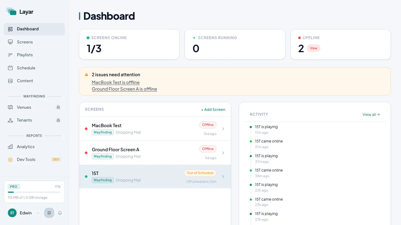The image size is (401, 225).
Task: Click the Layar logo icon
Action: [x=11, y=11]
